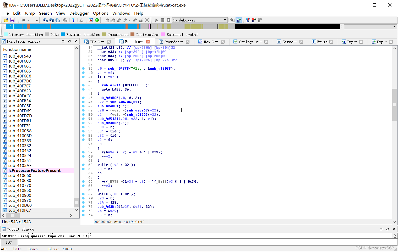
Task: Close the Output window panel
Action: point(394,229)
